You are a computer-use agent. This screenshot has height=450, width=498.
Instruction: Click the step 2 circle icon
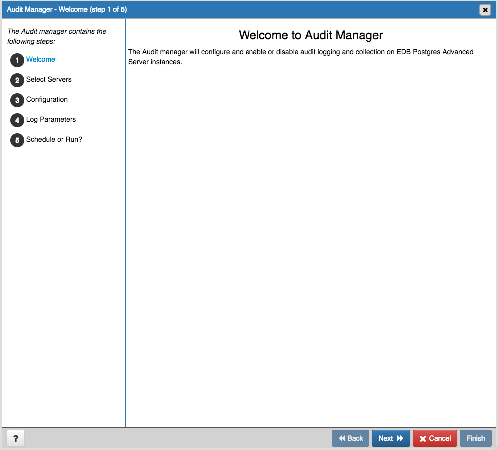17,80
